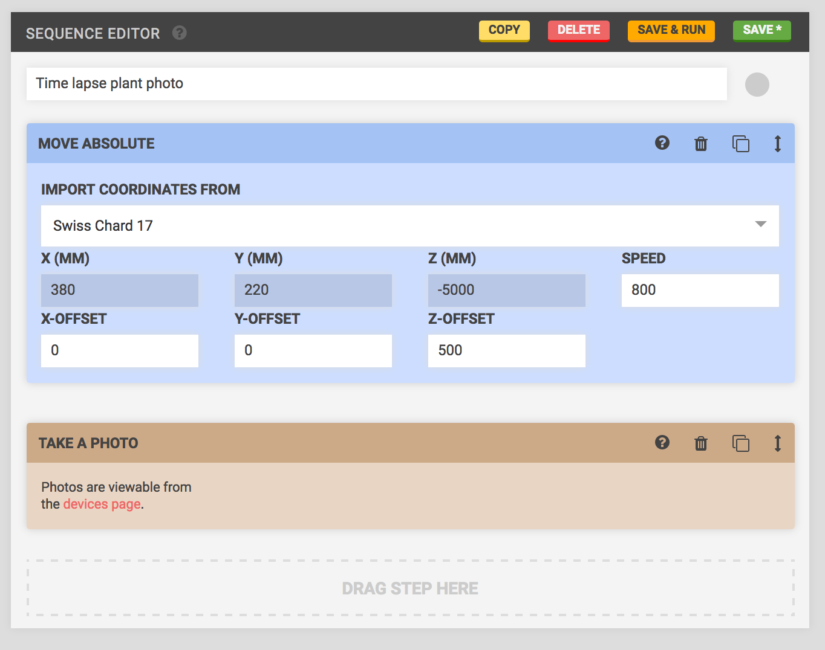Follow the devices page link

point(102,504)
